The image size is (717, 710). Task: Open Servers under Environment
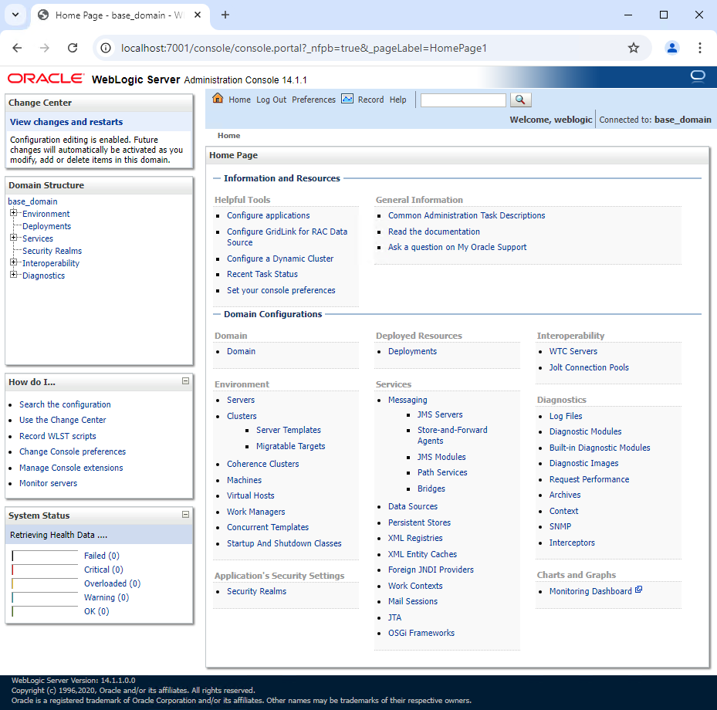(x=241, y=400)
